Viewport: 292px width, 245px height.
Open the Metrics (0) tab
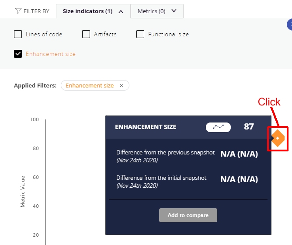[x=157, y=11]
